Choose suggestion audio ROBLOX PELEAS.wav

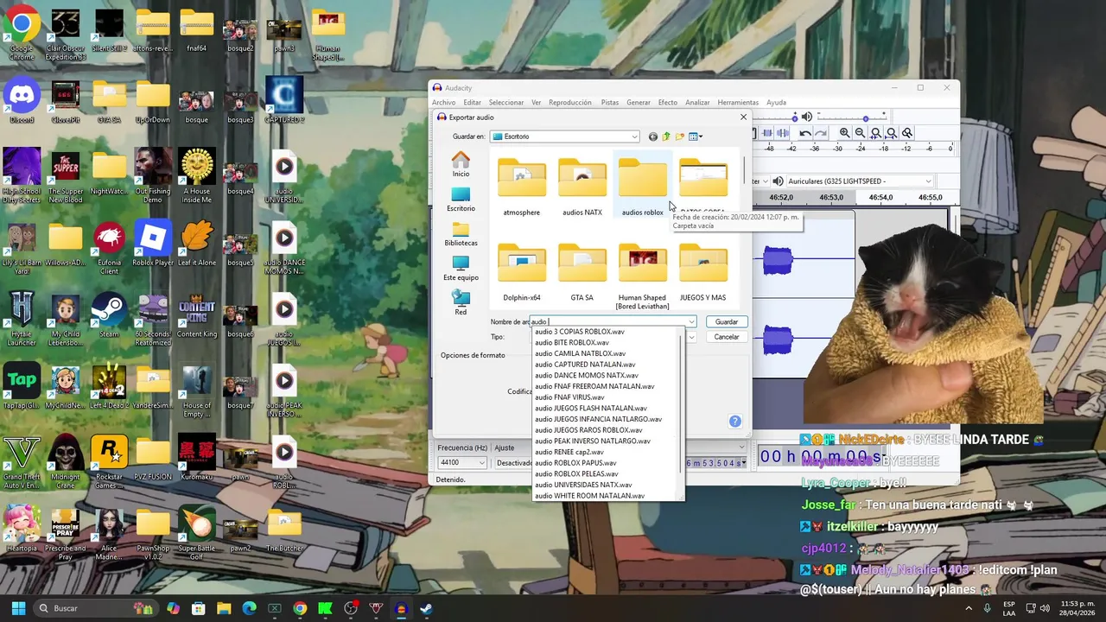pyautogui.click(x=576, y=474)
